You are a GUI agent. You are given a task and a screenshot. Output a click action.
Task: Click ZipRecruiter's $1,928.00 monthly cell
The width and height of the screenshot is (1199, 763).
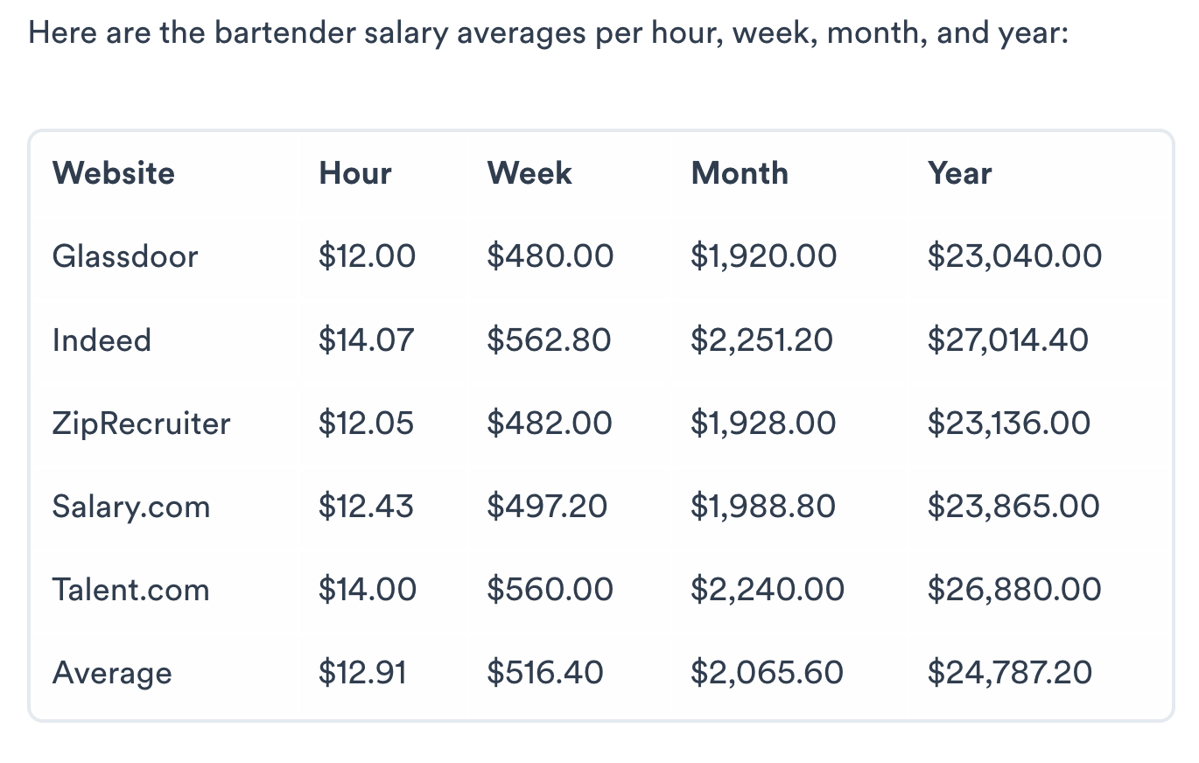[x=763, y=423]
